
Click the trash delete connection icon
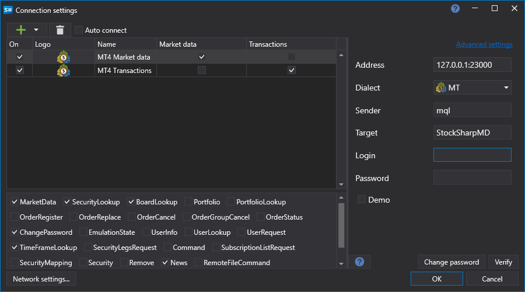[60, 30]
